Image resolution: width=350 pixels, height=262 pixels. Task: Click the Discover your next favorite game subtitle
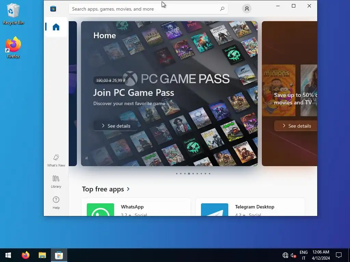[x=129, y=104]
